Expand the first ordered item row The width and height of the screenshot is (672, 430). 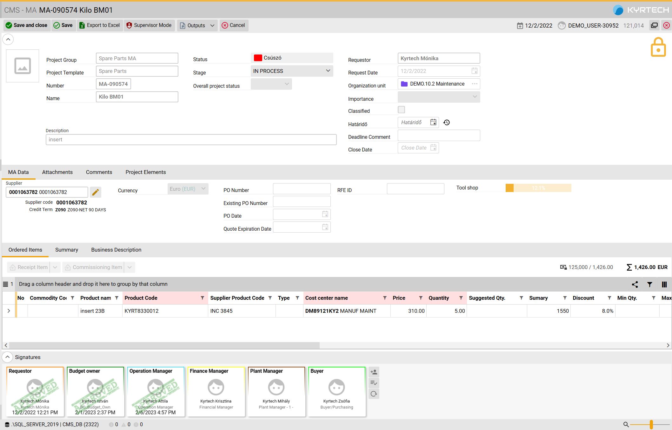(x=9, y=311)
